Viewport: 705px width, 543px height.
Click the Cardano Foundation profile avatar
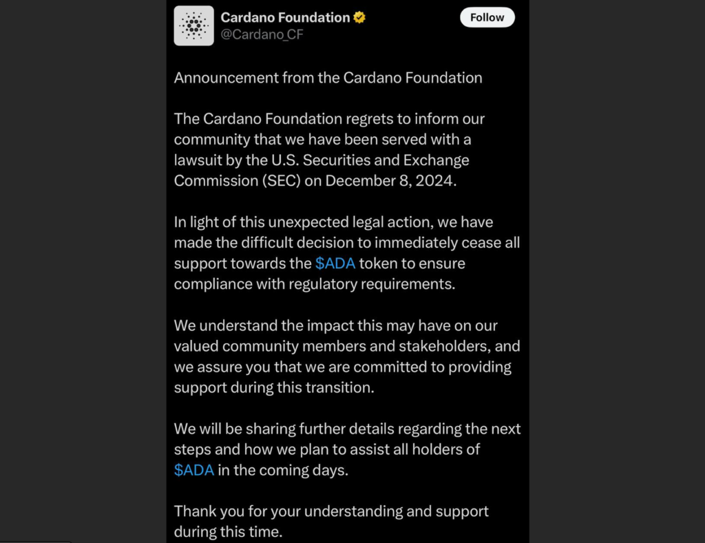click(193, 25)
